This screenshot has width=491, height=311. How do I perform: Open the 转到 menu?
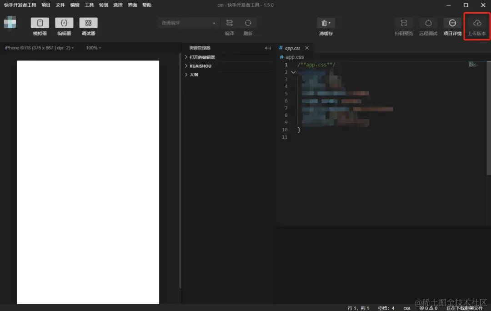(x=103, y=5)
